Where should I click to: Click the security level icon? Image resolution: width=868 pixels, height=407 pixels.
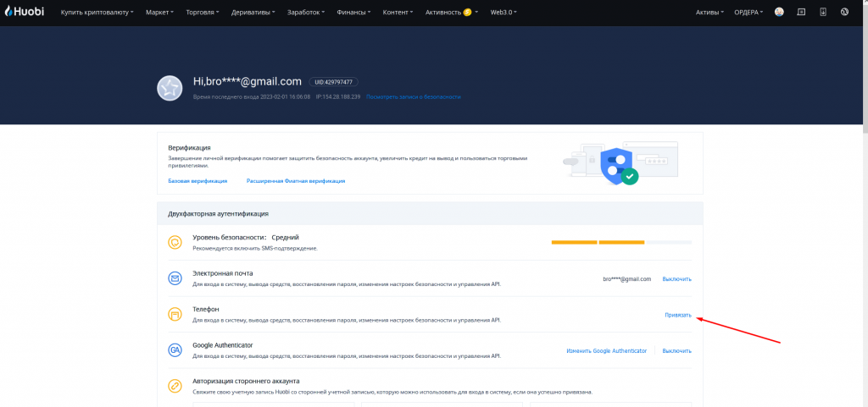click(x=175, y=243)
